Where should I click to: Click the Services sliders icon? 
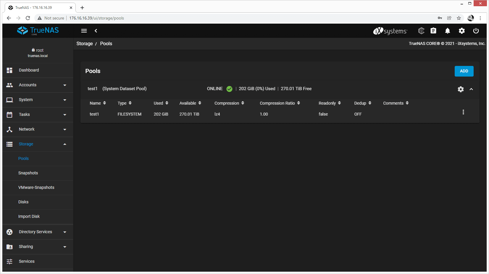[x=9, y=262]
